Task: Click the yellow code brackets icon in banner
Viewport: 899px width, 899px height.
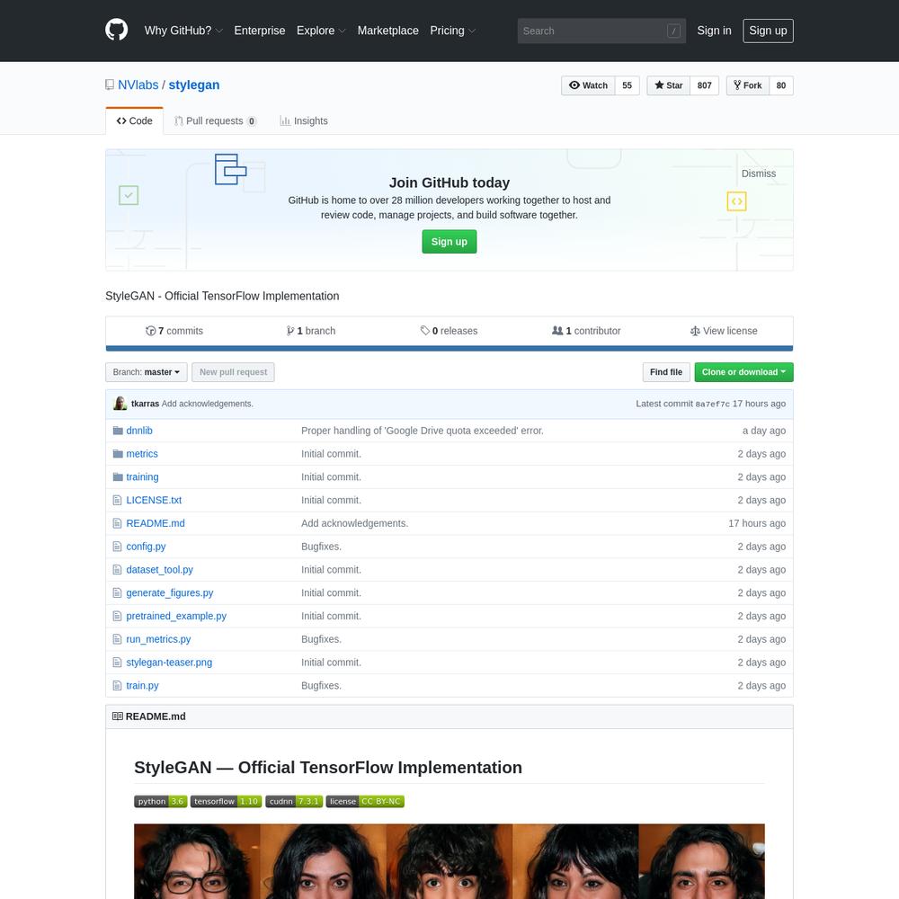Action: point(737,201)
